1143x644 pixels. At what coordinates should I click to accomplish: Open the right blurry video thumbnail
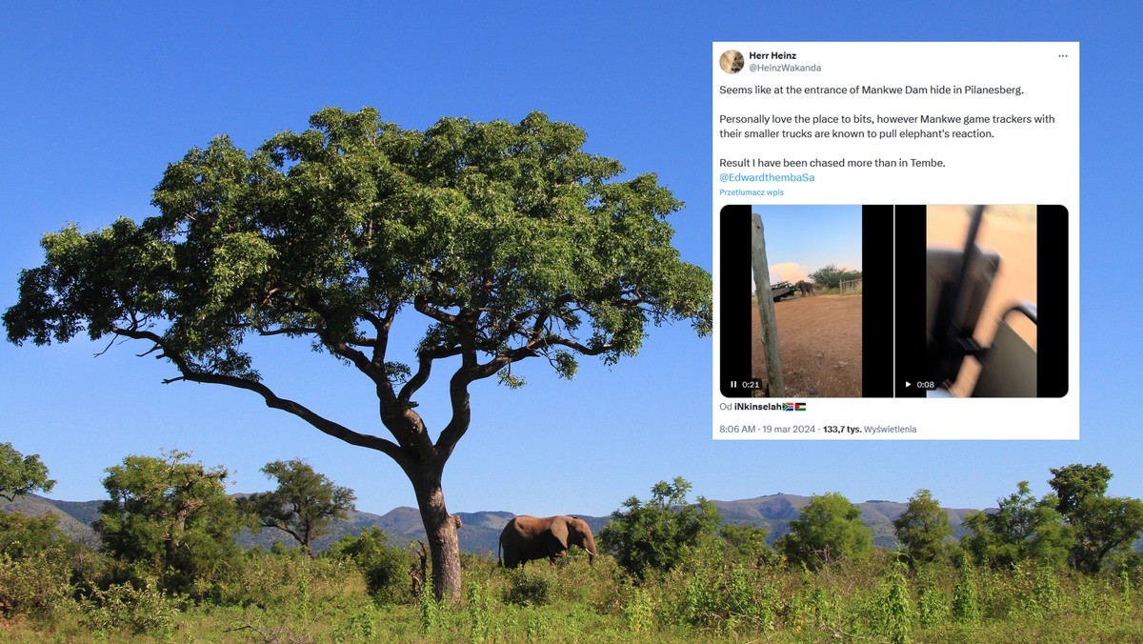click(x=982, y=301)
